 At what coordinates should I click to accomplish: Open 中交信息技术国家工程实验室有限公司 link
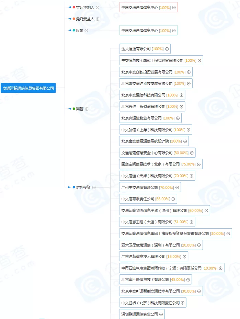(152, 60)
